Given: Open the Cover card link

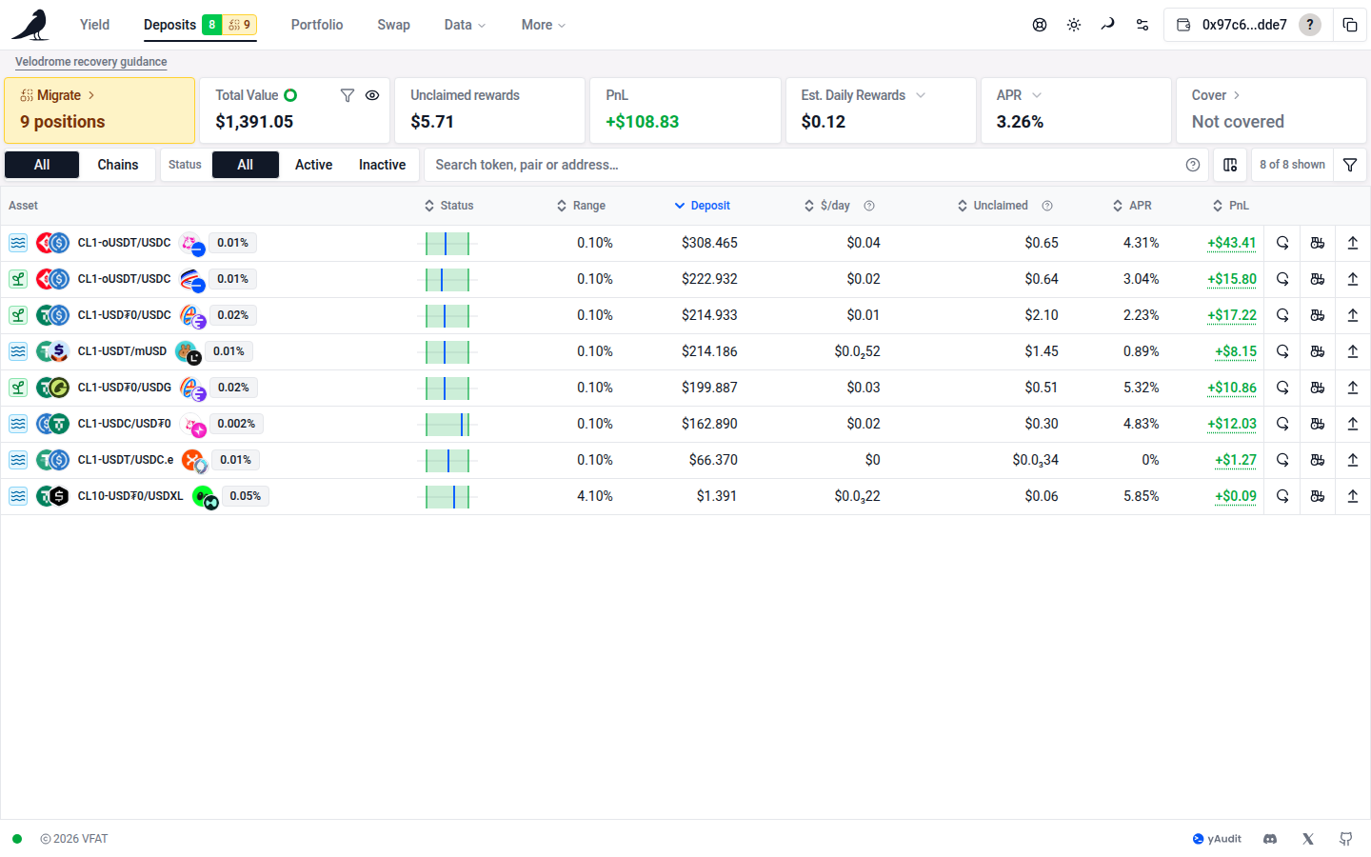Looking at the screenshot, I should tap(1271, 110).
